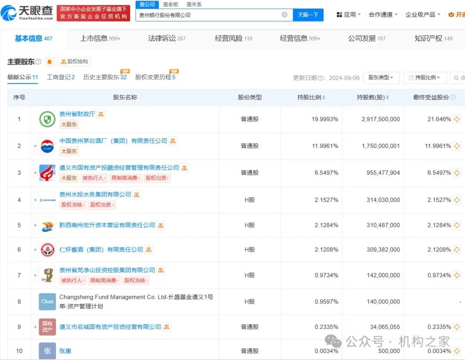Viewport: 465px width, 360px height.
Task: Click the beneficial share icon in 中国贵州茅台酒厂 row
Action: pos(457,146)
